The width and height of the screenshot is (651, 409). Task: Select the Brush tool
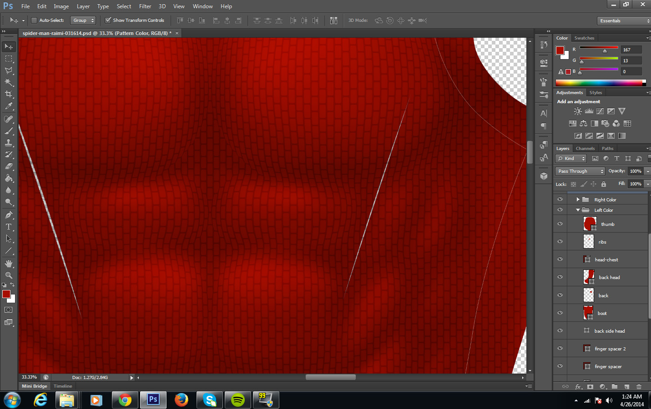tap(9, 131)
